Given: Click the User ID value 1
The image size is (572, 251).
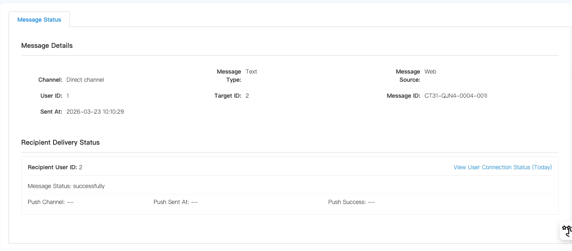Looking at the screenshot, I should (68, 96).
